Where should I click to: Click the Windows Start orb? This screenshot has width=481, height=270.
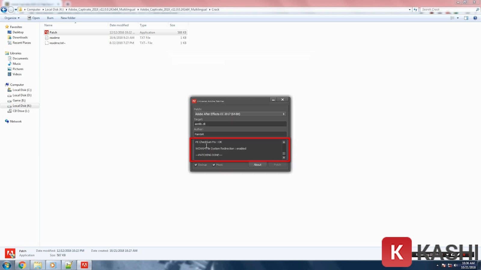point(7,265)
